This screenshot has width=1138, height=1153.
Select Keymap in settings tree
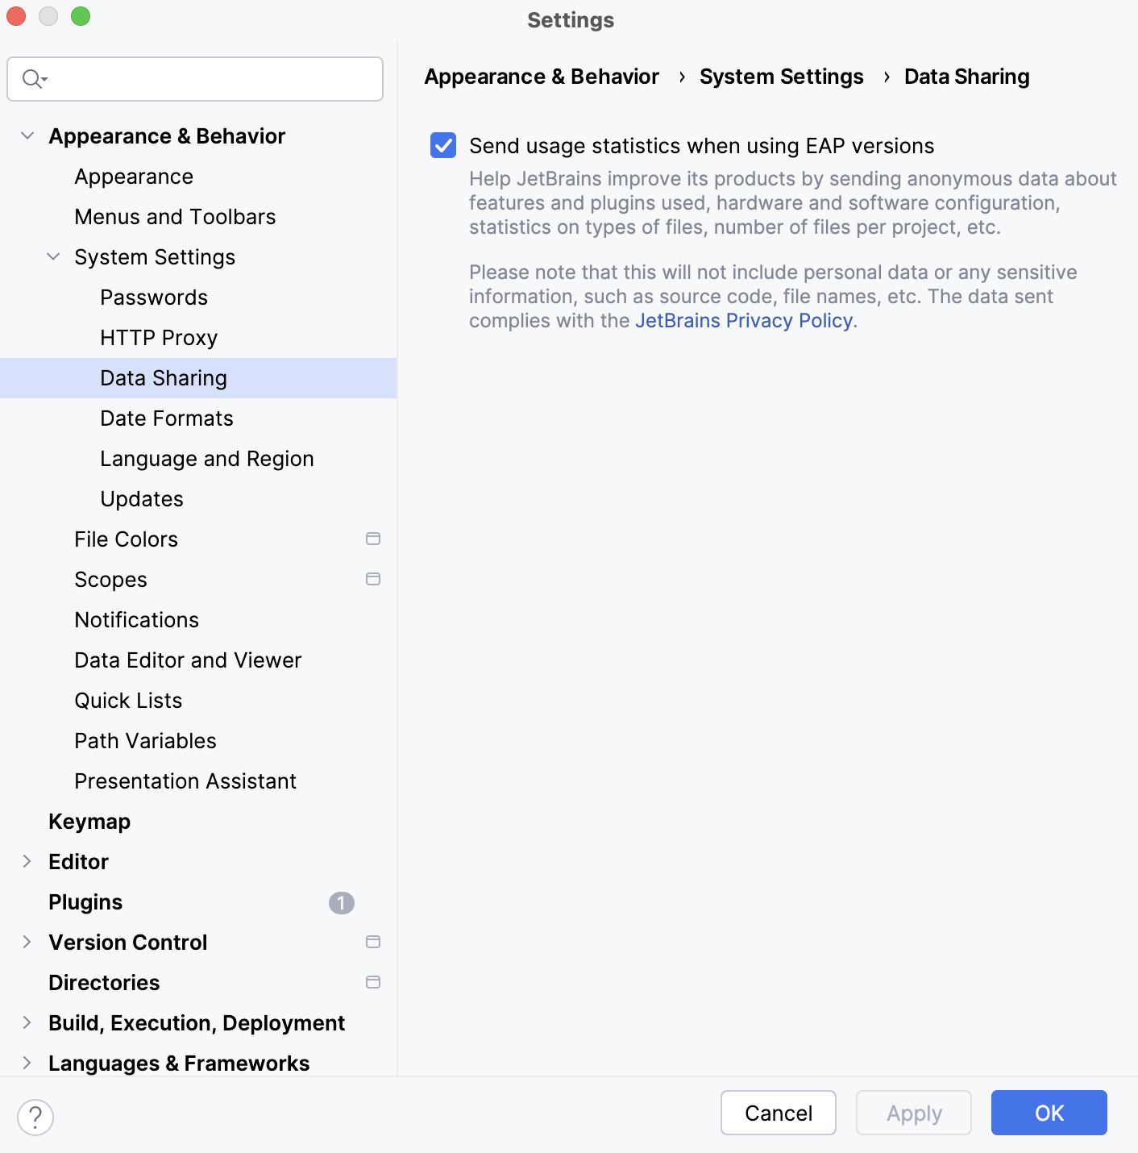pos(89,822)
